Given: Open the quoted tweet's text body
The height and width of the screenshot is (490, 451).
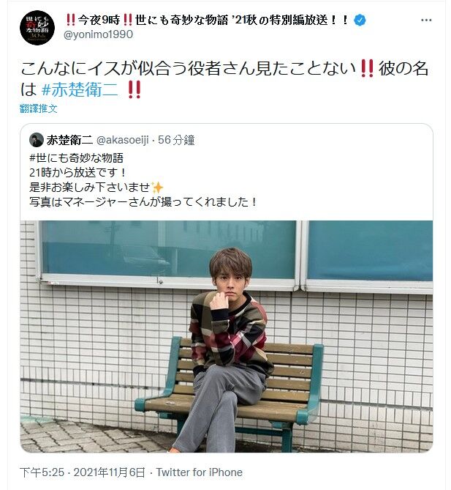Looking at the screenshot, I should (143, 179).
